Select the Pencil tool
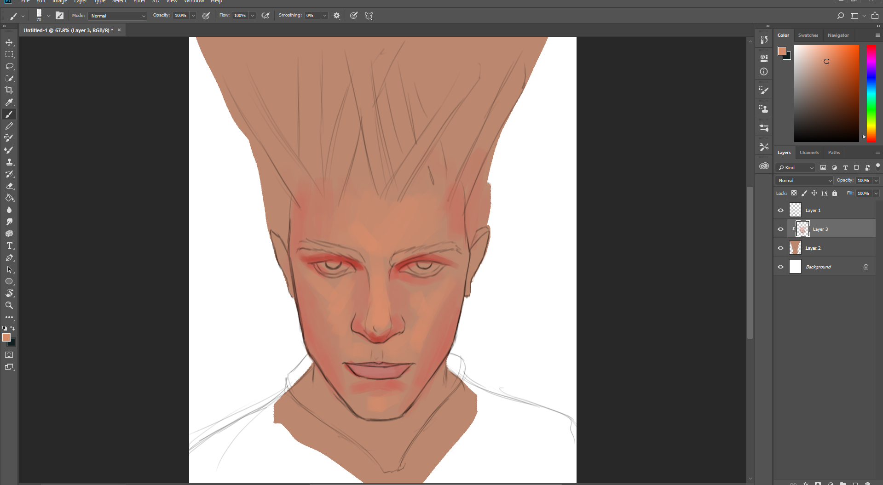883x485 pixels. tap(9, 126)
